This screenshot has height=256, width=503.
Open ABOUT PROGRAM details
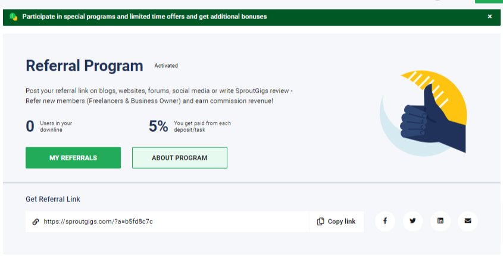point(180,158)
